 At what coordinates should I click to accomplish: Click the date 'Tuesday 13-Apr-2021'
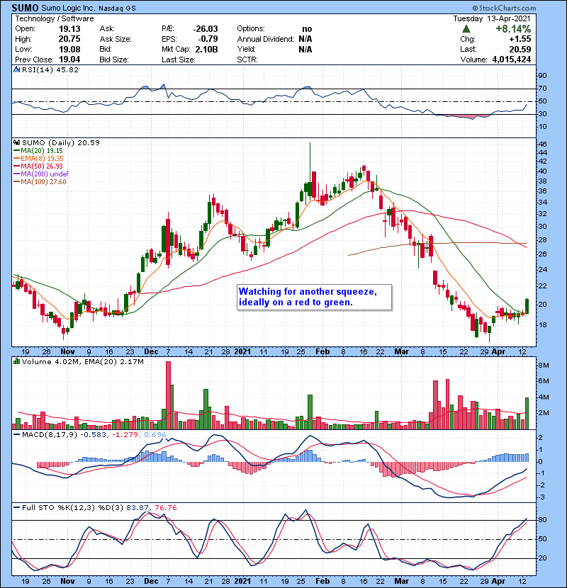click(492, 18)
